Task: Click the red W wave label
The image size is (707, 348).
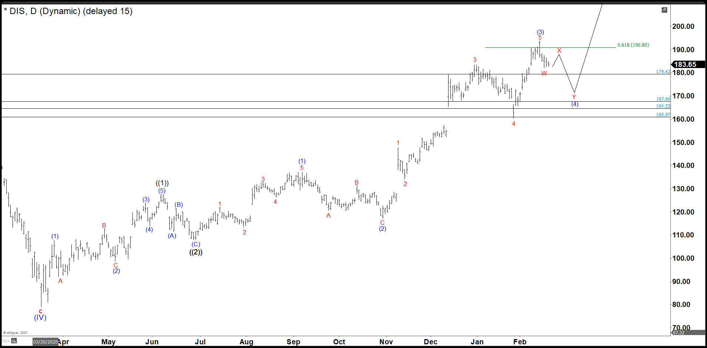Action: tap(544, 74)
